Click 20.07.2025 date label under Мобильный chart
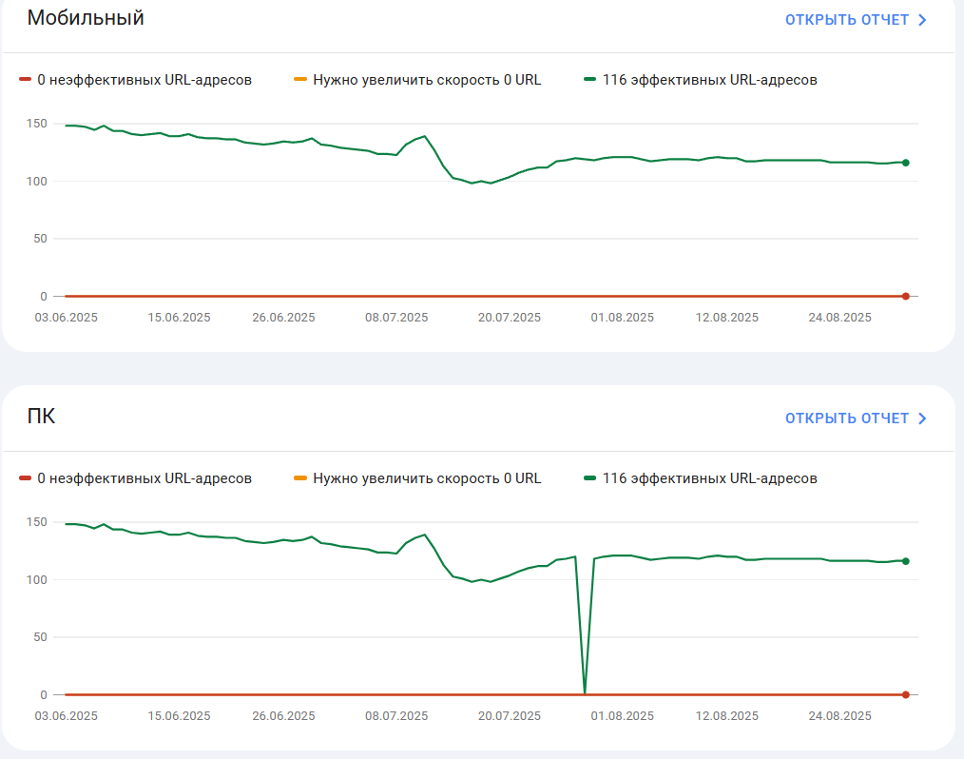The width and height of the screenshot is (964, 759). [x=510, y=318]
